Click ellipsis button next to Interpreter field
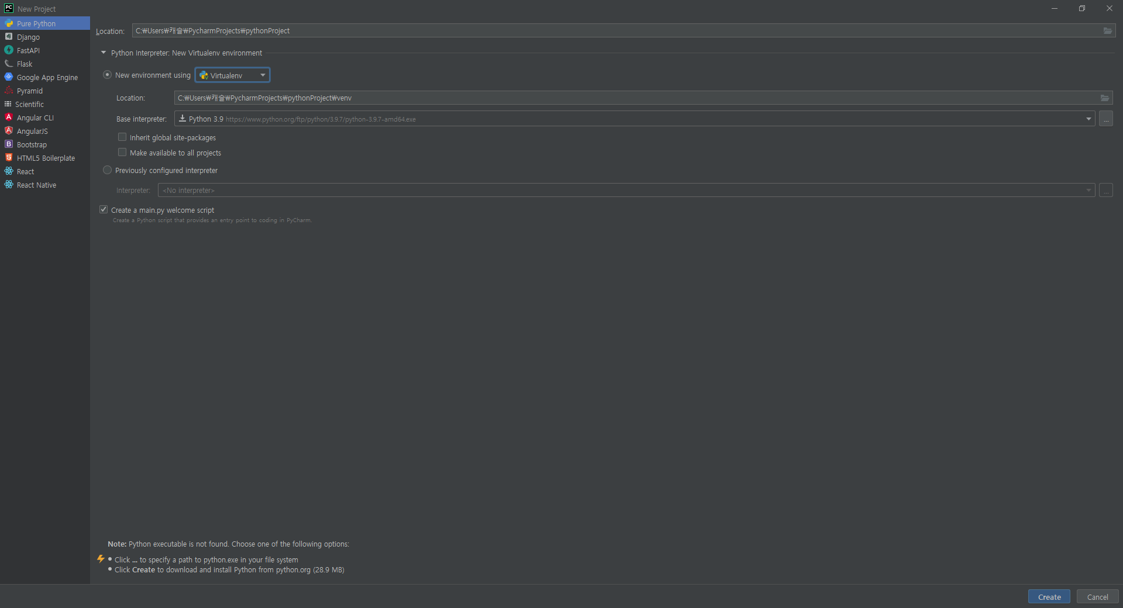The width and height of the screenshot is (1123, 608). pyautogui.click(x=1106, y=191)
